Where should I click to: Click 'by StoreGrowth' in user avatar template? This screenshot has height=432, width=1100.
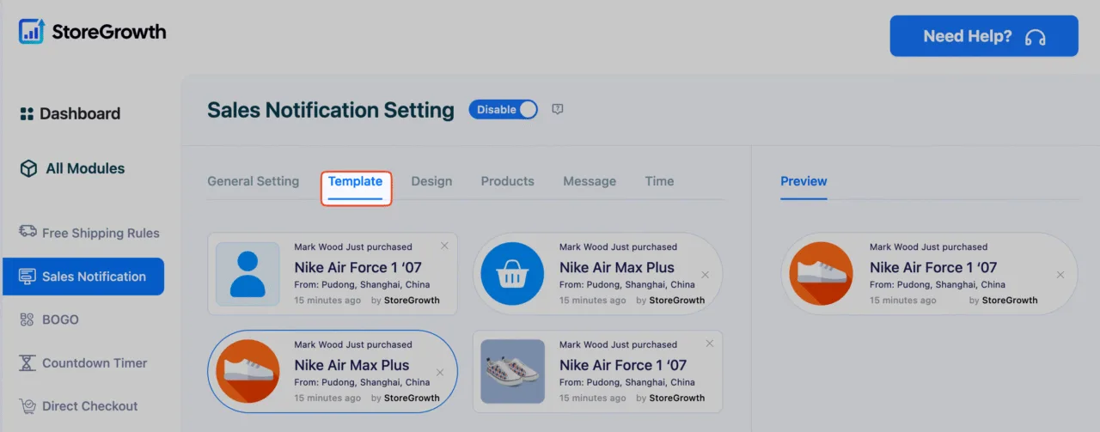pos(405,301)
